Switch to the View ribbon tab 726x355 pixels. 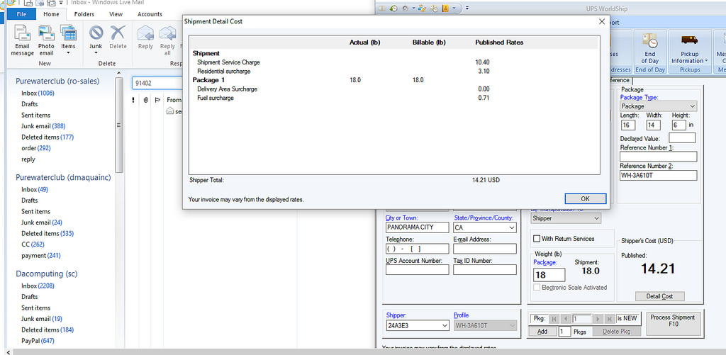coord(116,14)
